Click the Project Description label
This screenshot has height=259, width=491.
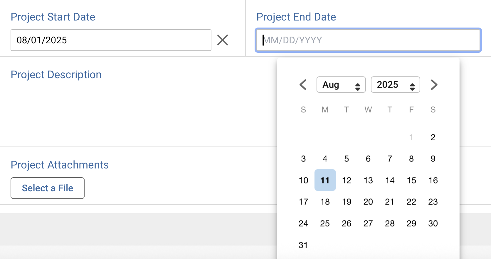56,75
